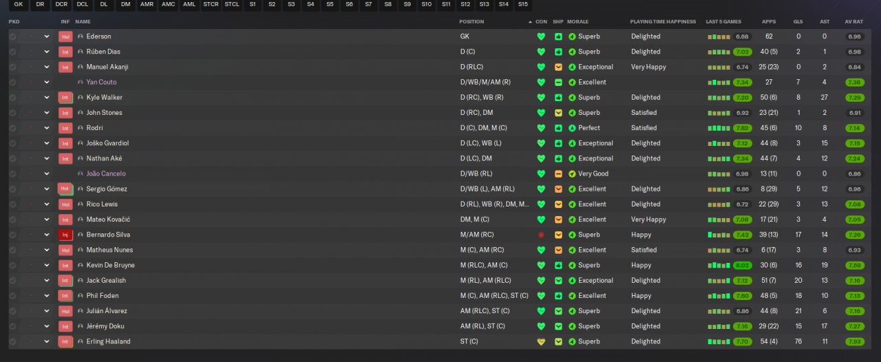881x362 pixels.
Task: Click the sharpness icon for John Stones
Action: point(558,113)
